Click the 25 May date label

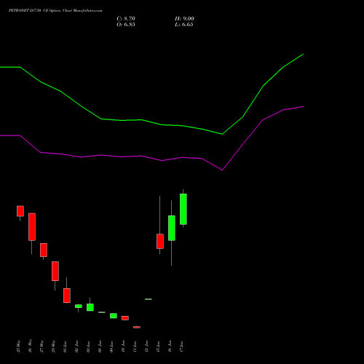click(19, 347)
